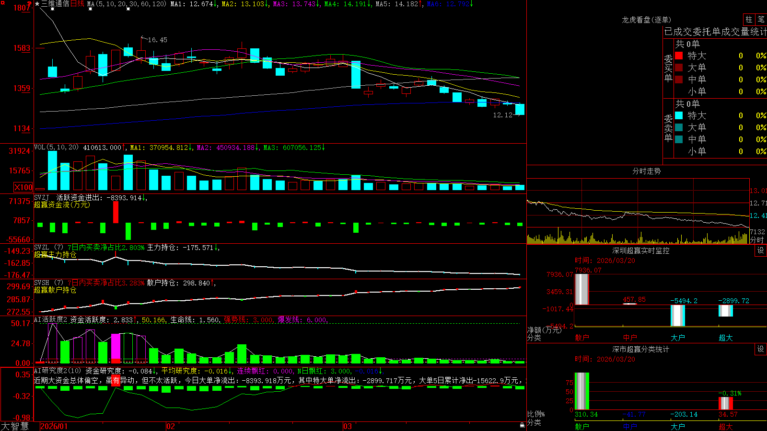Select the 深市超赢分类统计 panel title
This screenshot has width=767, height=431.
click(x=641, y=349)
